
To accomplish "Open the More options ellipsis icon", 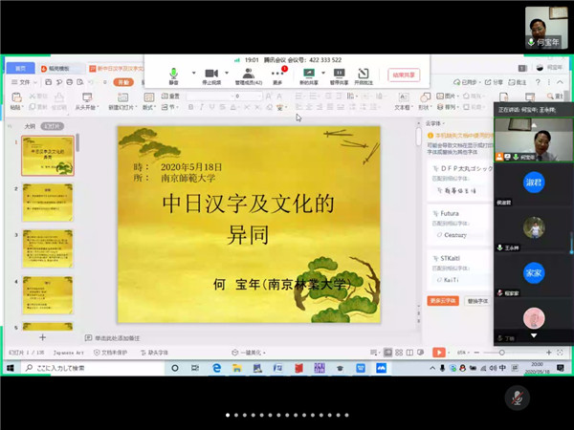I will [x=277, y=73].
